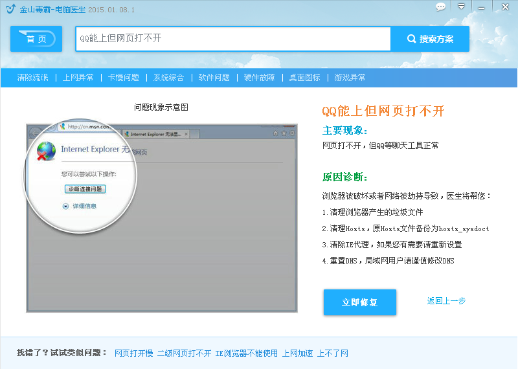Open the 游戏异常 category tab
Screen dimensions: 518x369
tap(350, 78)
